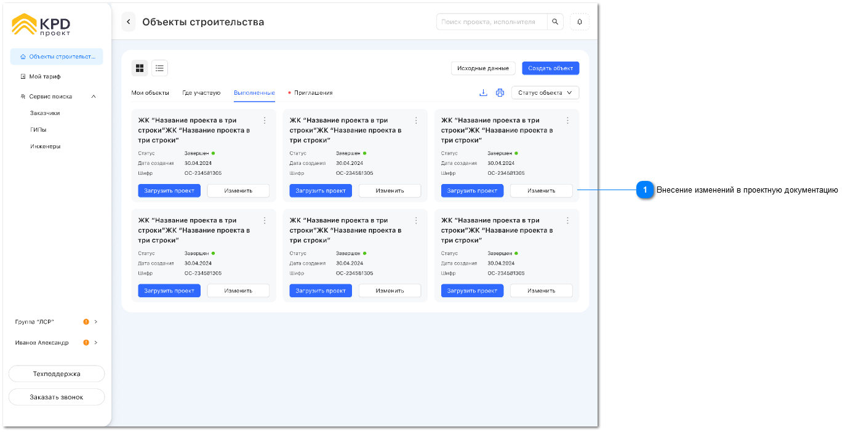848x432 pixels.
Task: Open Инженеры in sidebar
Action: point(45,146)
